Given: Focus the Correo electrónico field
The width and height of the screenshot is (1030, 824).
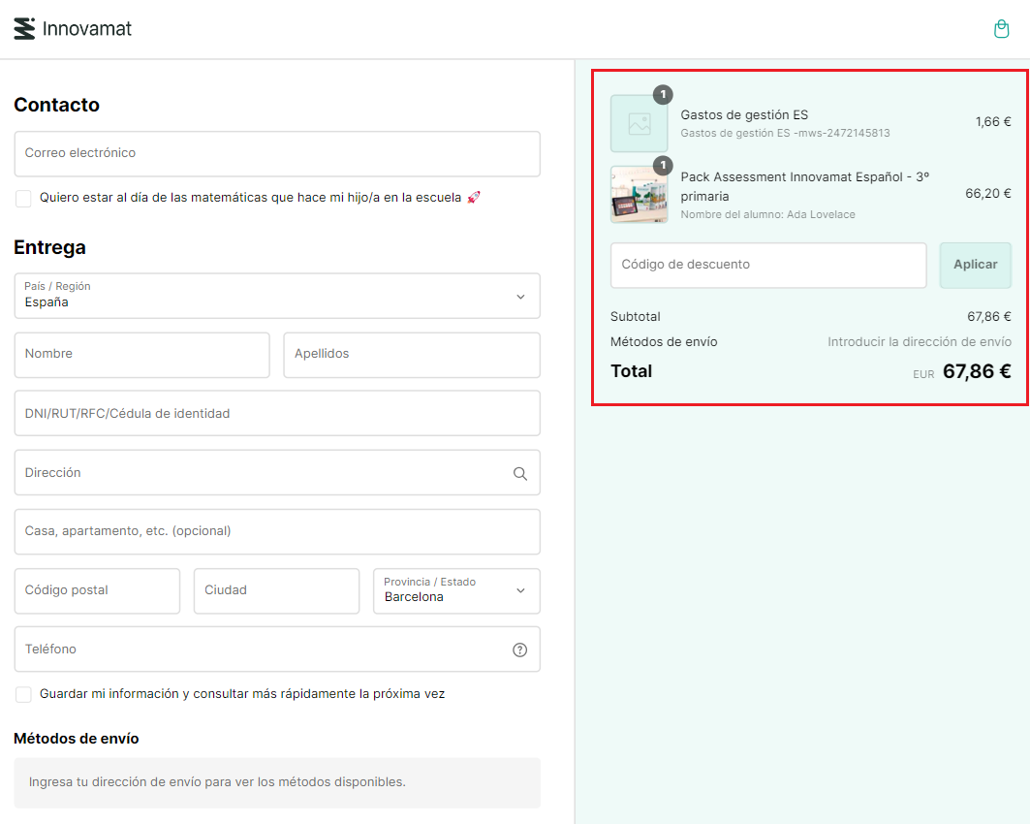Looking at the screenshot, I should 277,154.
